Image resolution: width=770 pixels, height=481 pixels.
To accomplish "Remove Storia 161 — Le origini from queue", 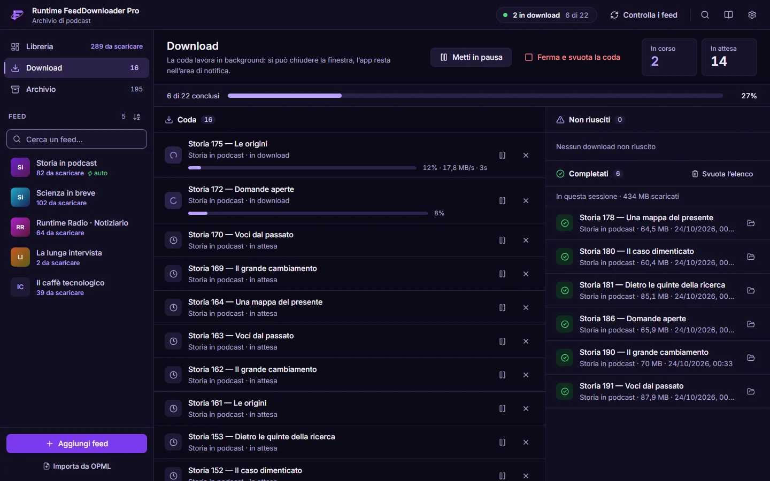I will click(x=526, y=409).
